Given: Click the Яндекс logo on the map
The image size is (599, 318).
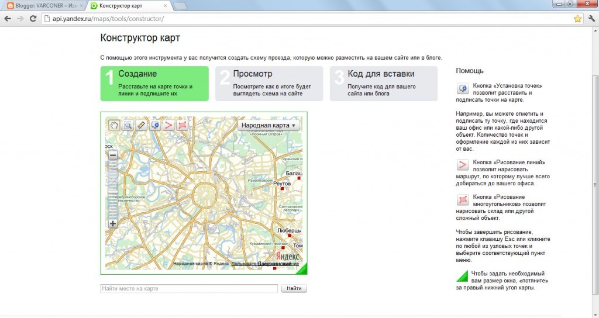Looking at the screenshot, I should pyautogui.click(x=287, y=256).
